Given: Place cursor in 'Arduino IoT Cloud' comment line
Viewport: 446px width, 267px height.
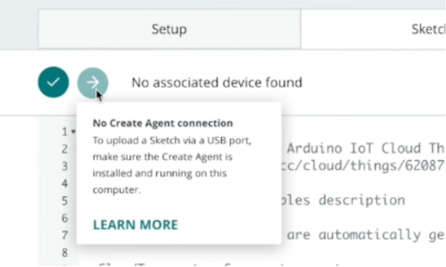Looking at the screenshot, I should [x=366, y=148].
